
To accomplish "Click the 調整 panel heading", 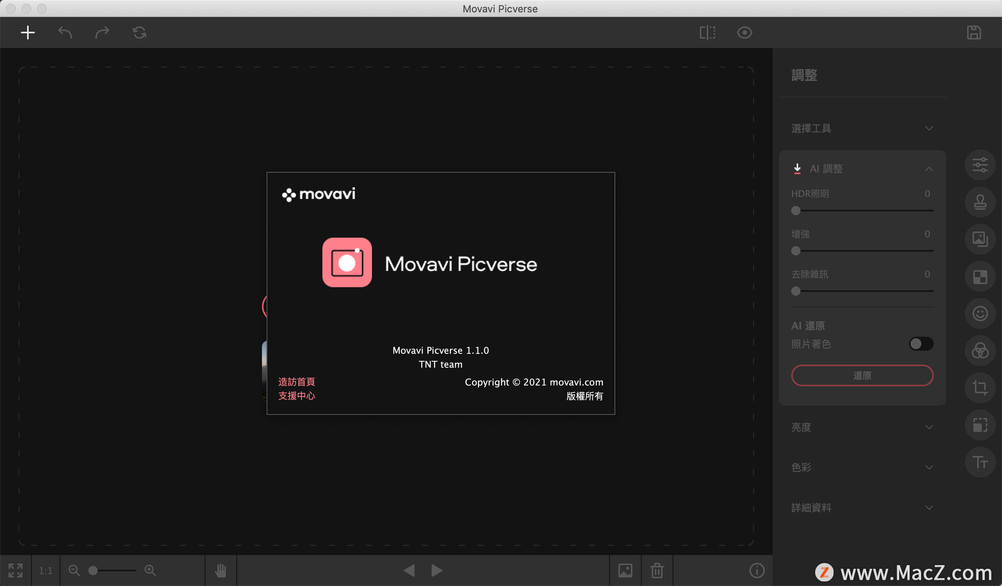I will [804, 75].
